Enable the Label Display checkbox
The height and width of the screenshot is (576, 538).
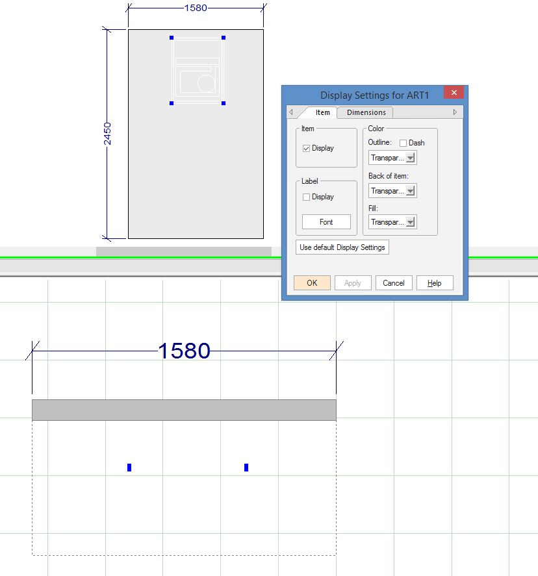pos(307,197)
